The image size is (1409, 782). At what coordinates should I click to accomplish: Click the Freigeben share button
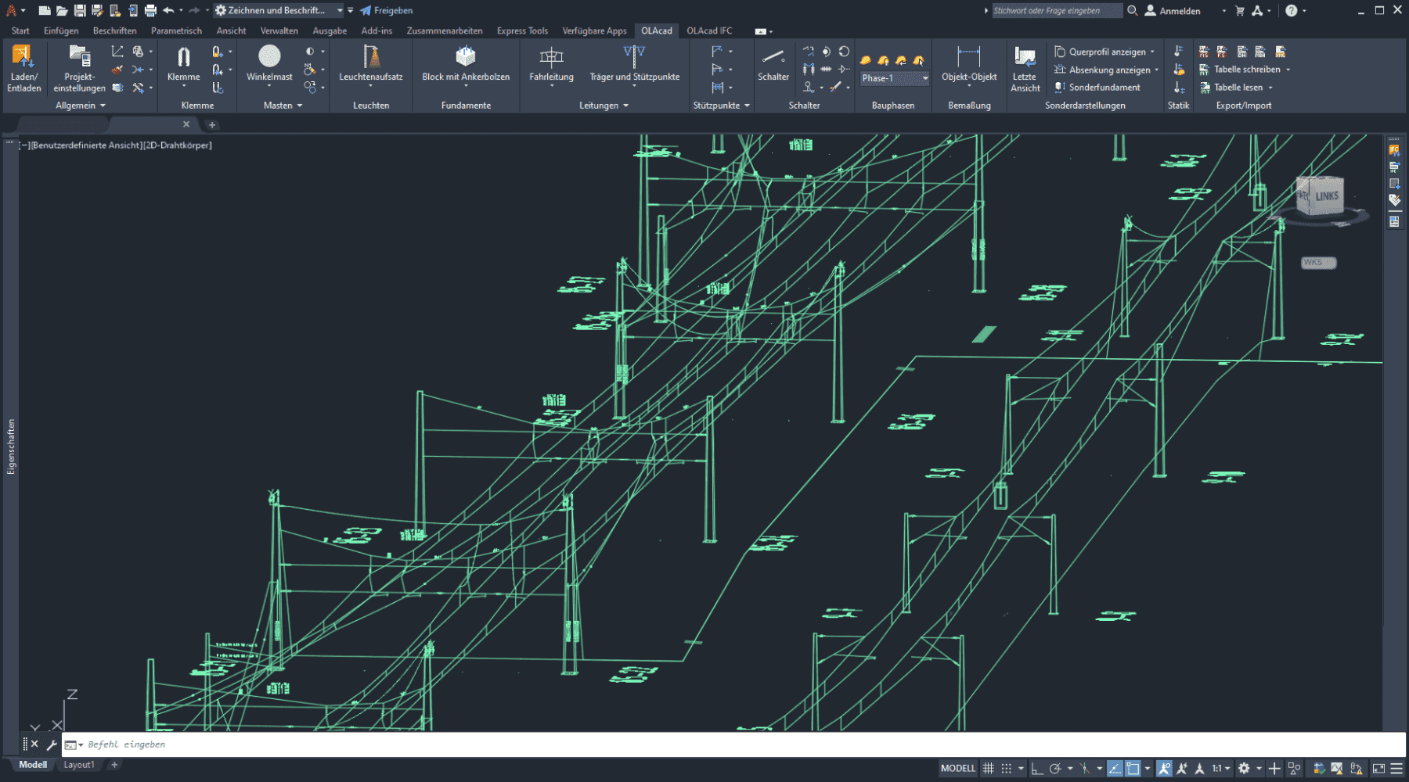coord(387,10)
